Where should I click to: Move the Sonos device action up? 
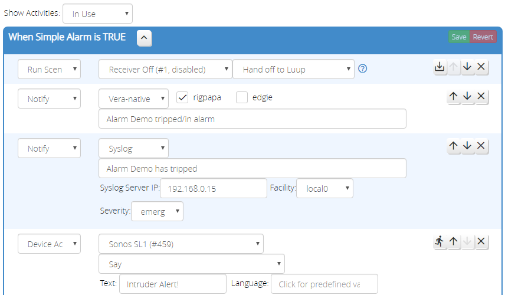tap(453, 241)
